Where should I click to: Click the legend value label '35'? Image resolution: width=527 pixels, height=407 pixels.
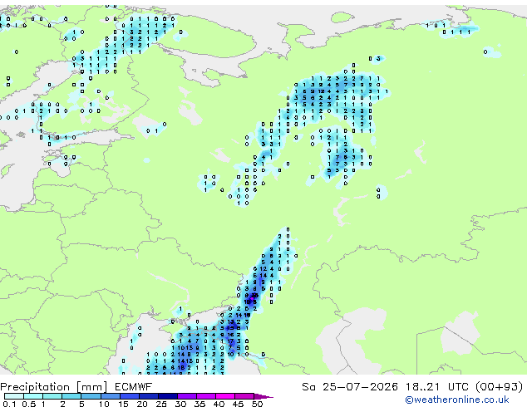tap(200, 404)
